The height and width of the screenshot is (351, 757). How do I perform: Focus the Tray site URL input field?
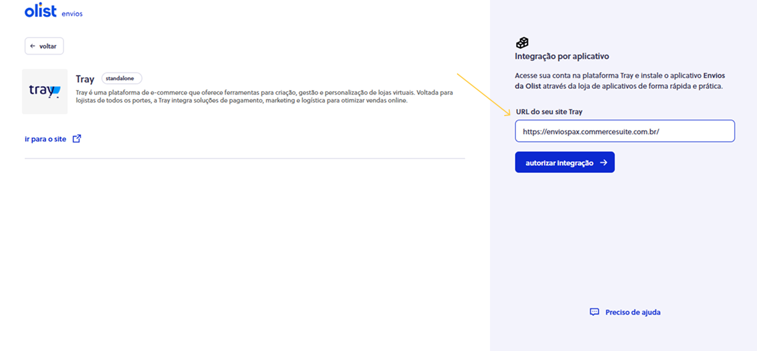pos(625,131)
